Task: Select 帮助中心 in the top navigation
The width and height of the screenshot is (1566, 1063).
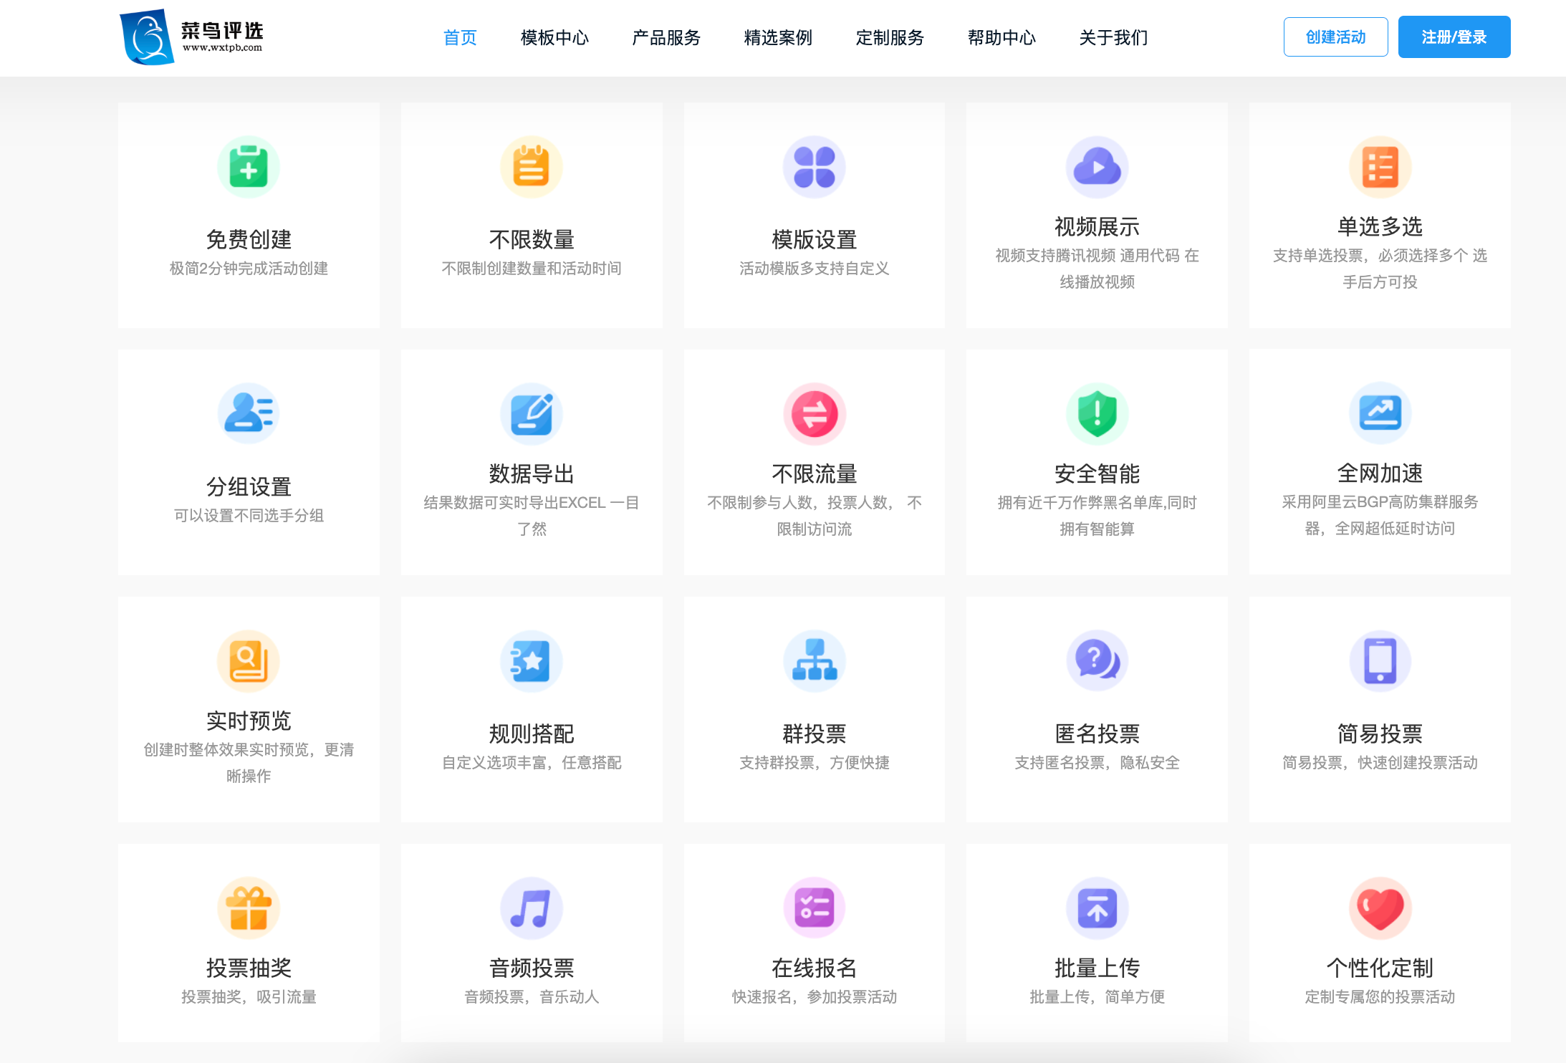Action: point(1001,37)
